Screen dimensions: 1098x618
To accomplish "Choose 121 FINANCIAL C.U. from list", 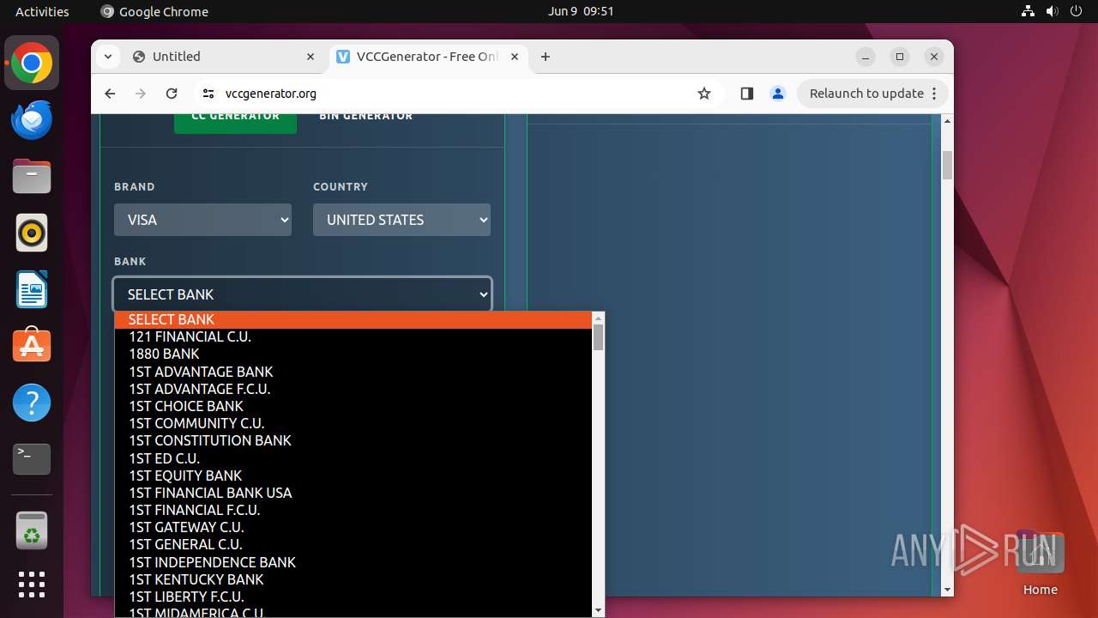I will (353, 336).
